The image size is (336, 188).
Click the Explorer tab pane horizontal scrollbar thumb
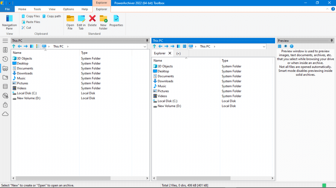pyautogui.click(x=193, y=178)
